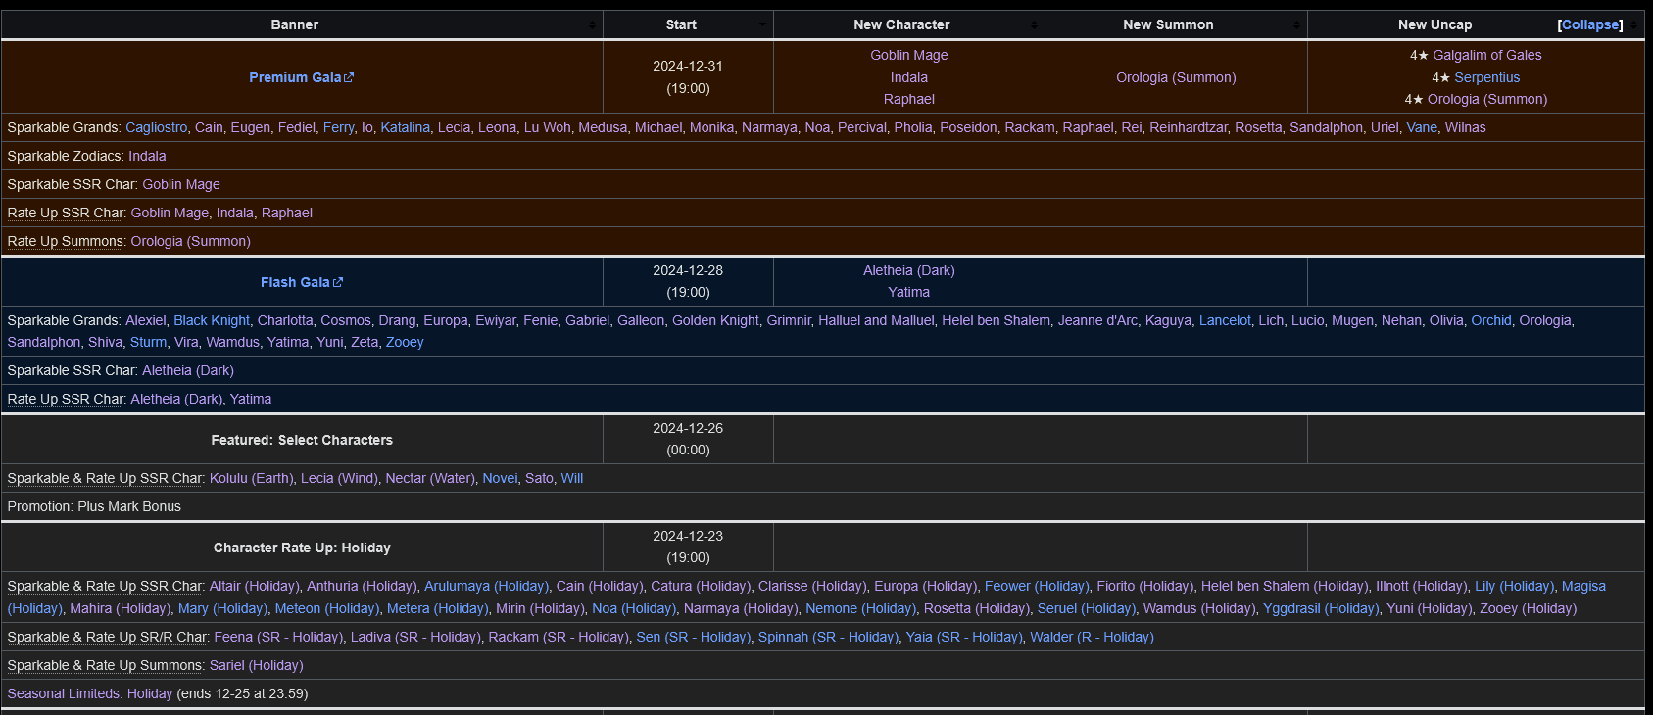Open Indala in the Sparkable Zodiacs row

point(147,156)
